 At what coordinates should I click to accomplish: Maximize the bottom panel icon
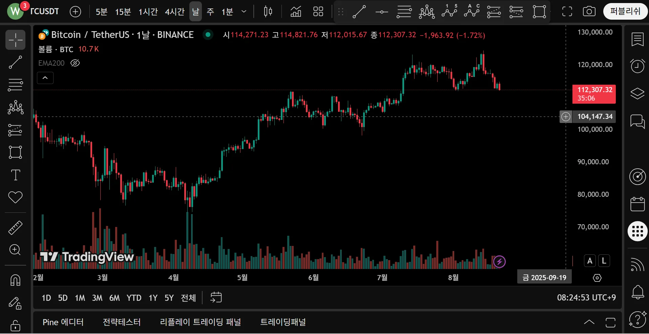pos(610,322)
